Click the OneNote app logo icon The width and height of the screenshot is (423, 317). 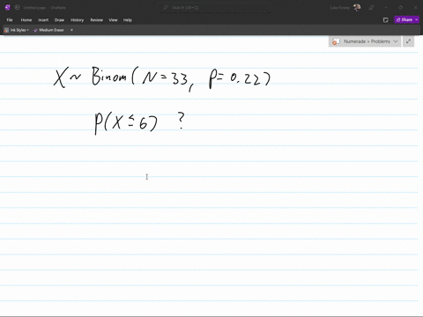8,8
